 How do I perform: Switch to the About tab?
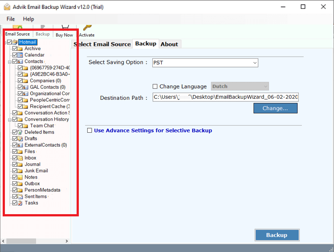[x=169, y=44]
